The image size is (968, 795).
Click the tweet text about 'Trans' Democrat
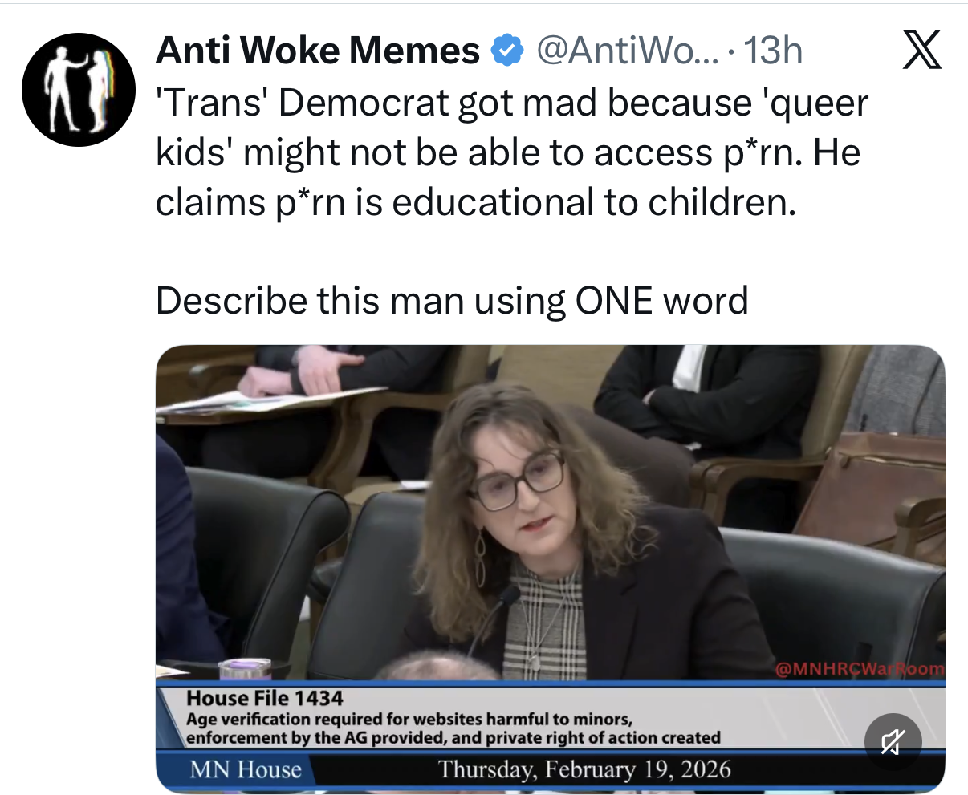click(511, 152)
